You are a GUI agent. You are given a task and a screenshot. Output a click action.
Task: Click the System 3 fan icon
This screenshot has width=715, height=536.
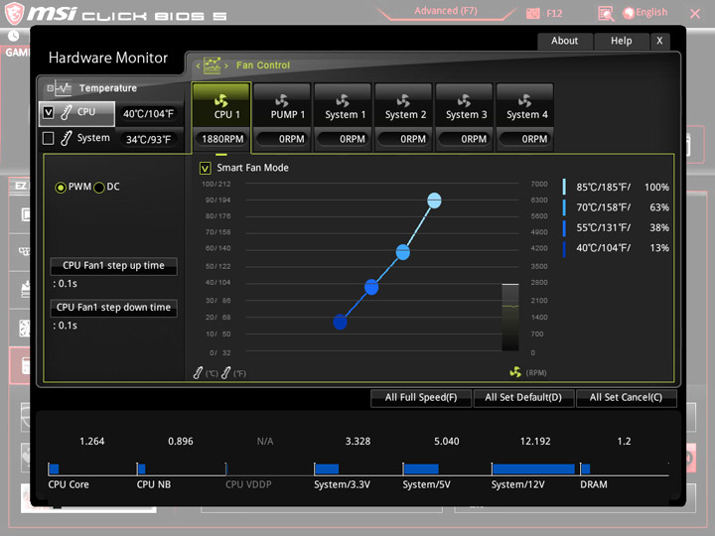[x=464, y=100]
